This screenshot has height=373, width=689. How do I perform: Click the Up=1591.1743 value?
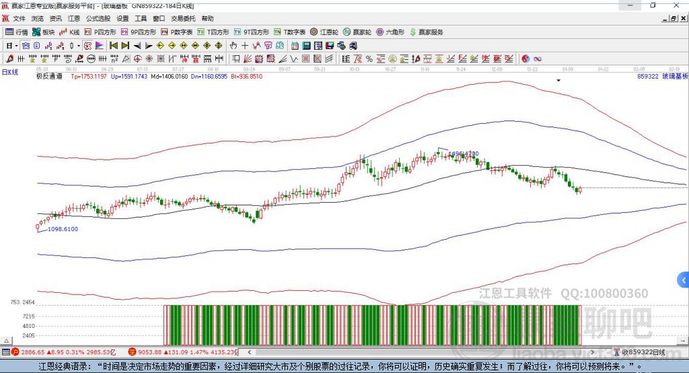coord(129,76)
